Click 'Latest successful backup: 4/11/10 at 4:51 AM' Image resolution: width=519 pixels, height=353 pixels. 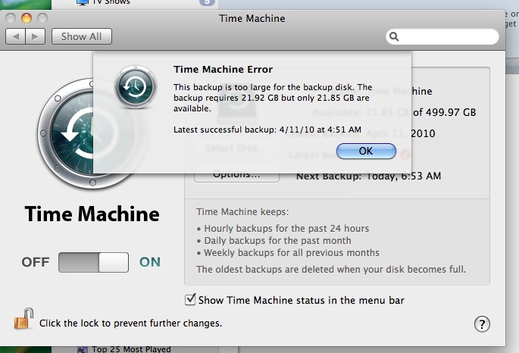pyautogui.click(x=267, y=130)
